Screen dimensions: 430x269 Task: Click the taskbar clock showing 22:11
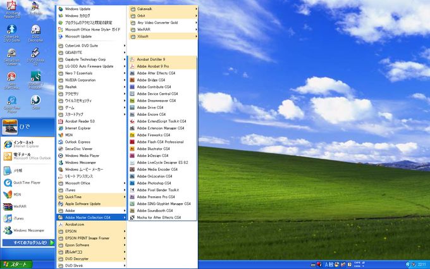click(x=422, y=265)
